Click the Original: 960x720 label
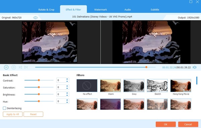Screen dimensions: 201x128 11,18
